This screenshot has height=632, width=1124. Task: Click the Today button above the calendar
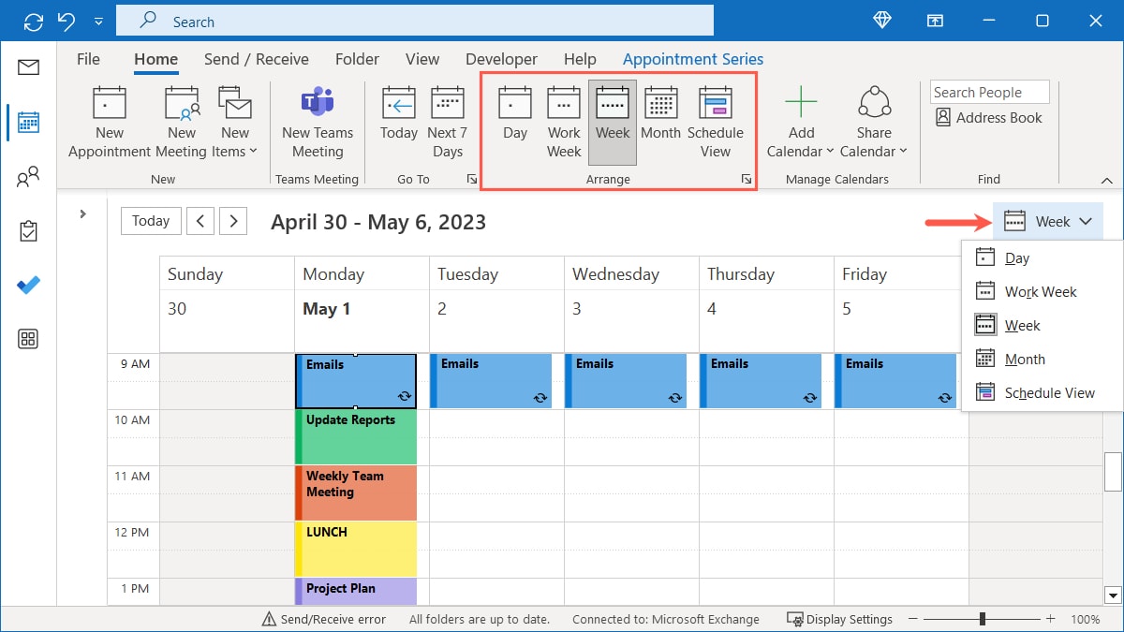tap(150, 220)
